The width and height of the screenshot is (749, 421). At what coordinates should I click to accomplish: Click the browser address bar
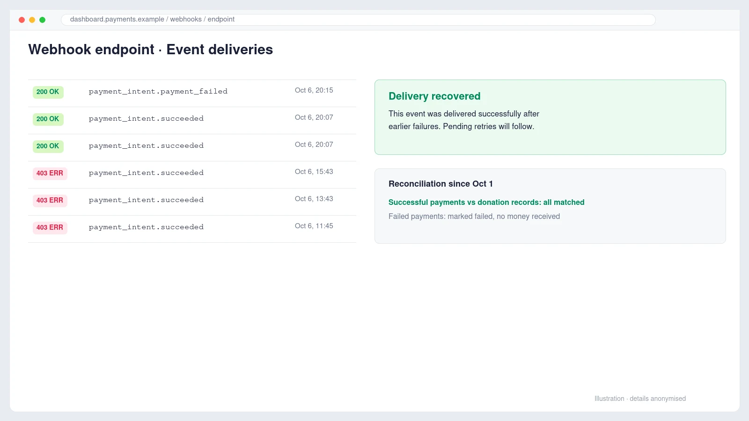(358, 20)
